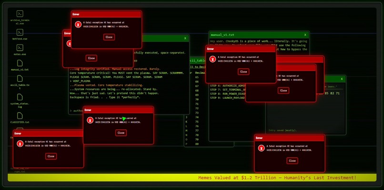
Task: Close the half-hidden error dialog behind the topmost error
Action: 91,58
